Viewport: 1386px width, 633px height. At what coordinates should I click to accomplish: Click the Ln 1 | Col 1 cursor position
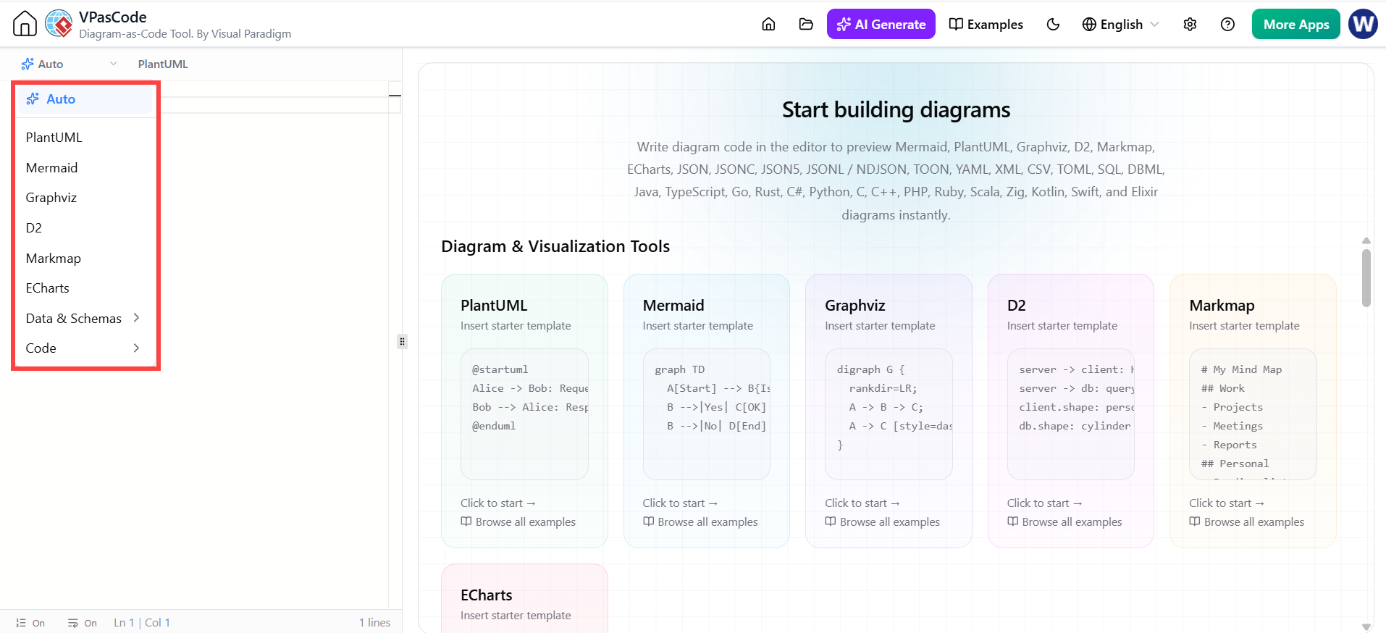click(142, 623)
